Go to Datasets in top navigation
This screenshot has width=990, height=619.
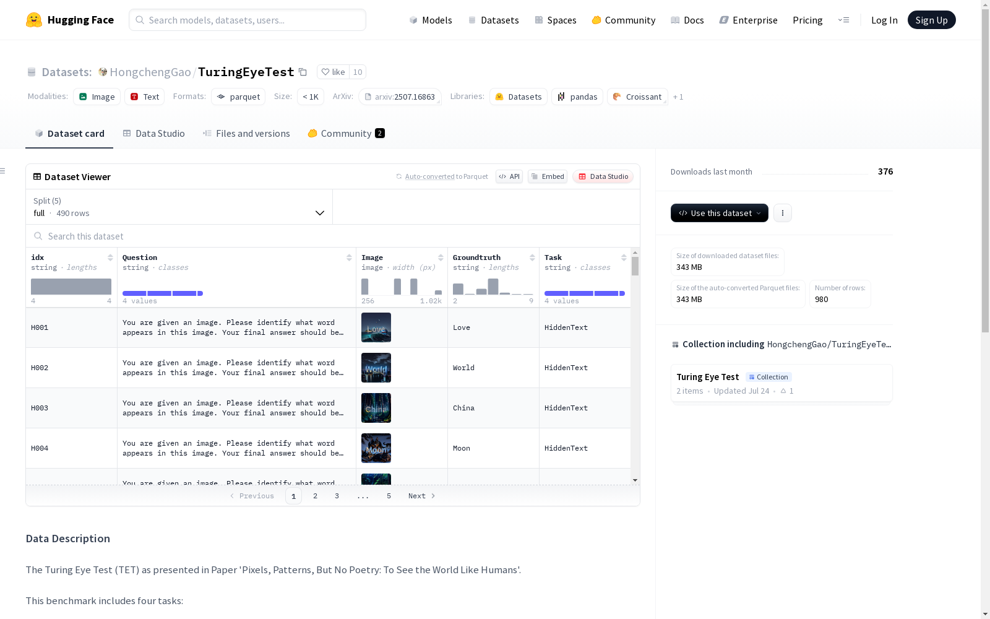point(493,20)
